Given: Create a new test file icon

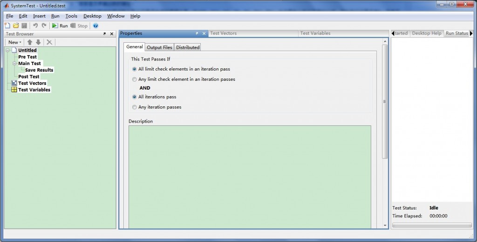Looking at the screenshot, I should click(x=7, y=26).
